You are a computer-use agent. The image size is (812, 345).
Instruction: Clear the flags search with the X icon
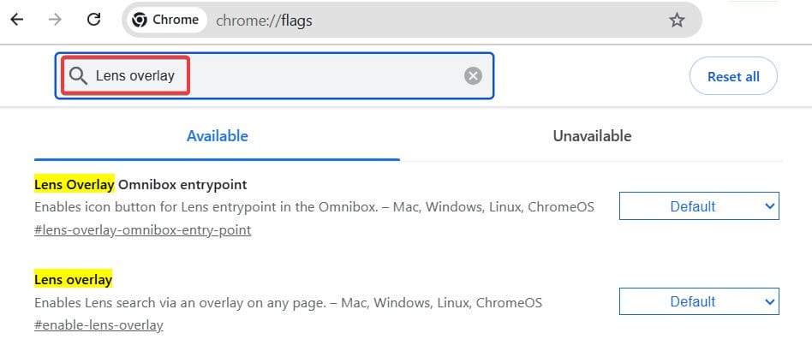pyautogui.click(x=473, y=76)
